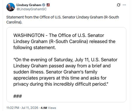Open the embedded statement image card
Viewport: 134px width, 111px height.
point(66,65)
